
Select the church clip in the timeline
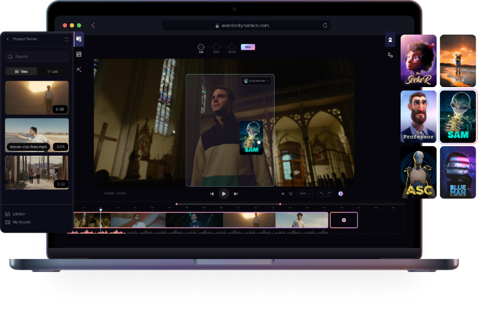[x=92, y=220]
